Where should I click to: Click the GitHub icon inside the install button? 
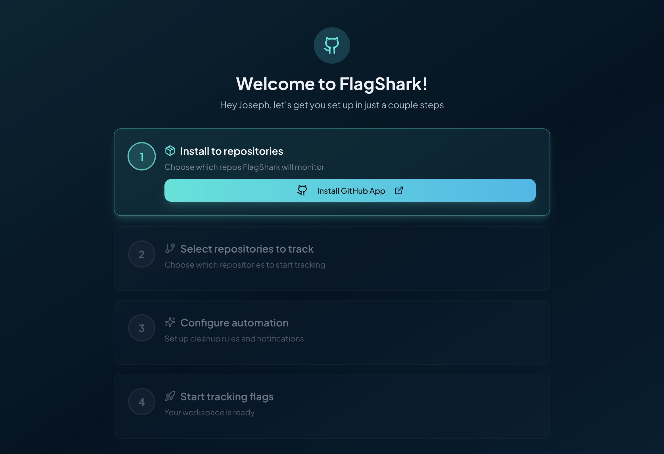pos(302,190)
